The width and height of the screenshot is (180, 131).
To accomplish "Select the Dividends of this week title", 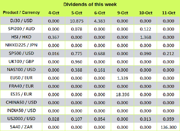I will point(90,4).
